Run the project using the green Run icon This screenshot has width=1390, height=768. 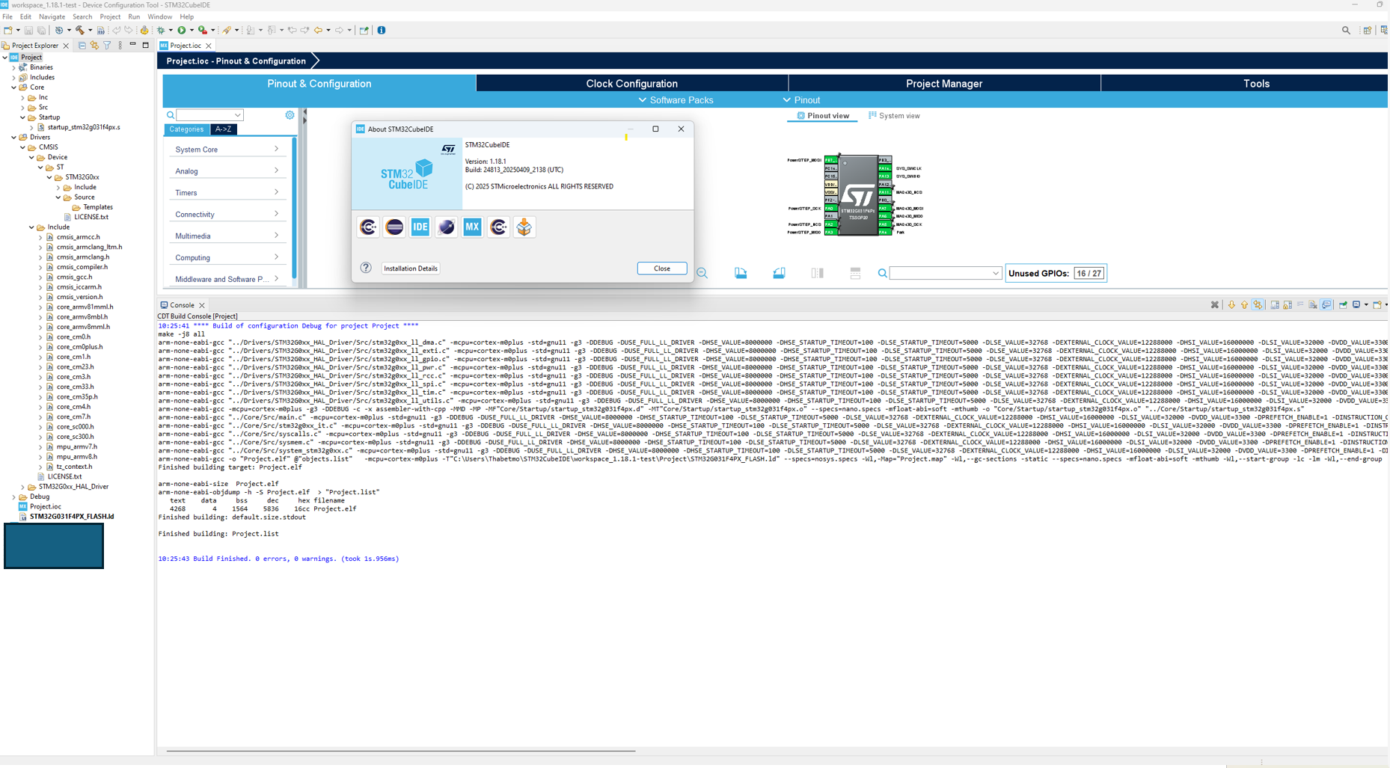183,30
